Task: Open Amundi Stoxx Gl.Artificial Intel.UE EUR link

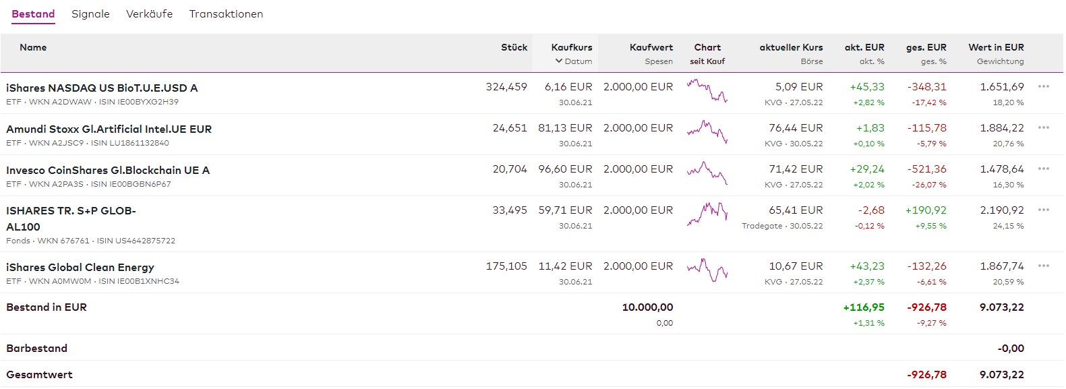Action: click(x=109, y=129)
